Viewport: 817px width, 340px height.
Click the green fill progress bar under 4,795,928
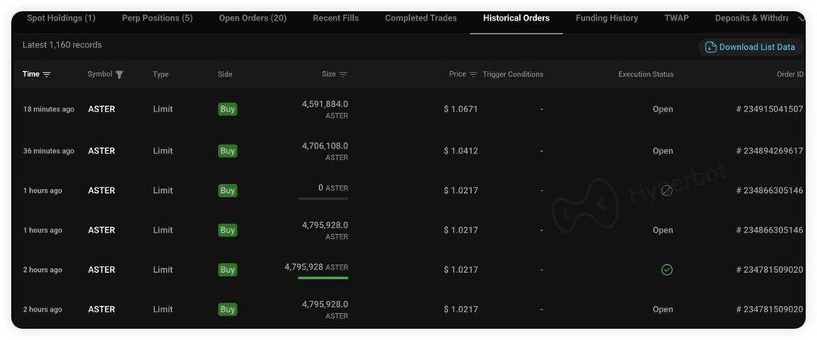click(x=323, y=278)
